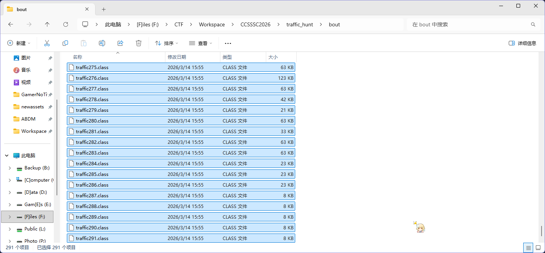This screenshot has height=253, width=545.
Task: Refresh the current folder view
Action: coord(66,24)
